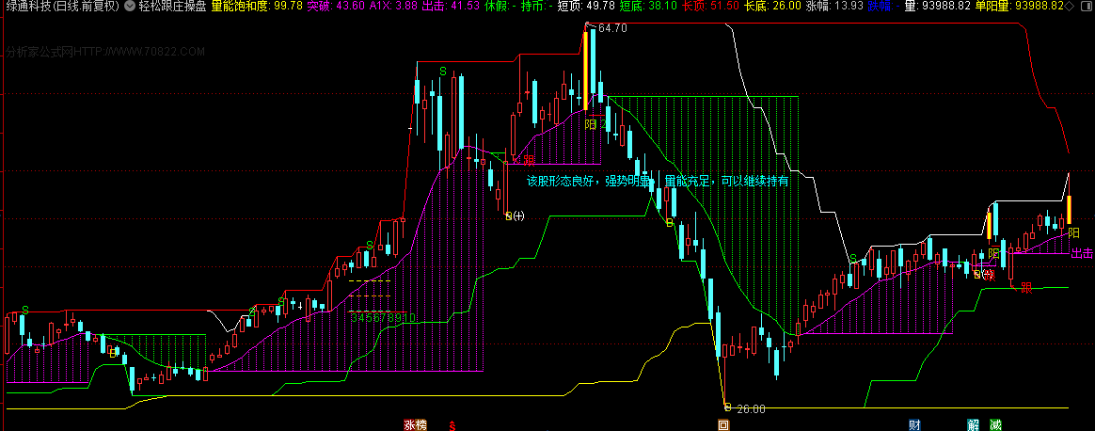The image size is (1095, 431).
Task: Click the 出击 signal label at right edge
Action: click(x=1083, y=253)
